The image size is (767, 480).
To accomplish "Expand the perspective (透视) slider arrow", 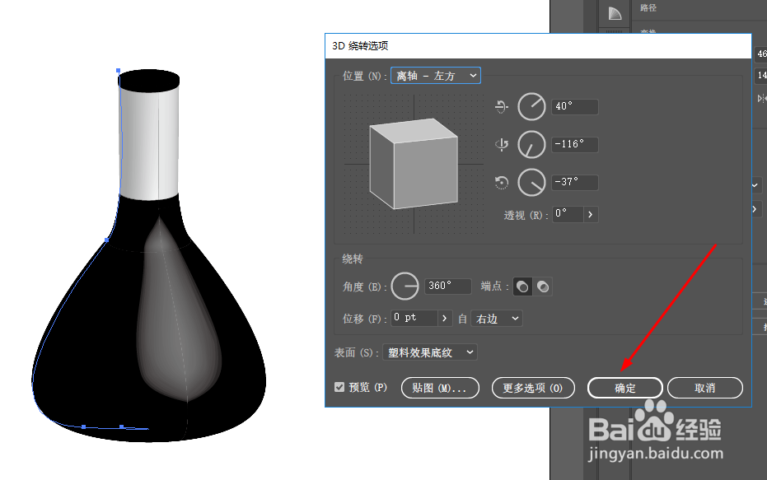I will click(591, 214).
